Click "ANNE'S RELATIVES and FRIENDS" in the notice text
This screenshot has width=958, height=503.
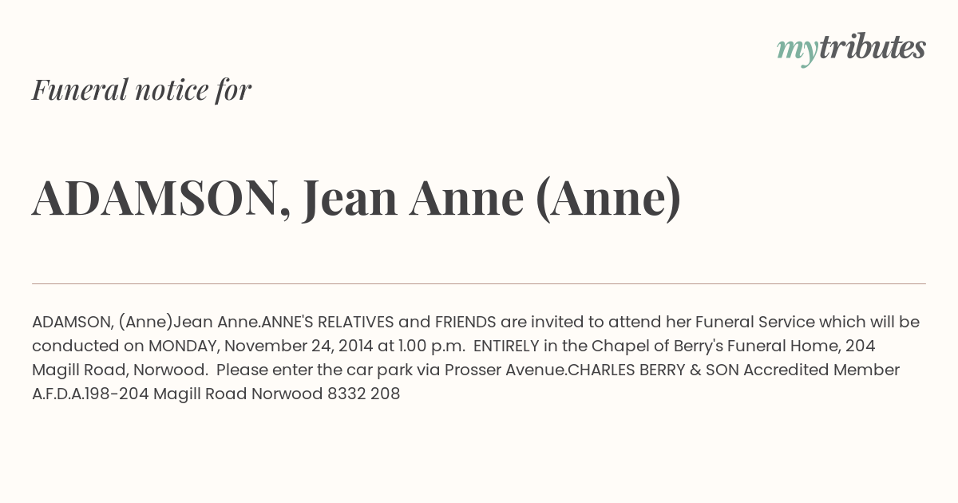(379, 322)
